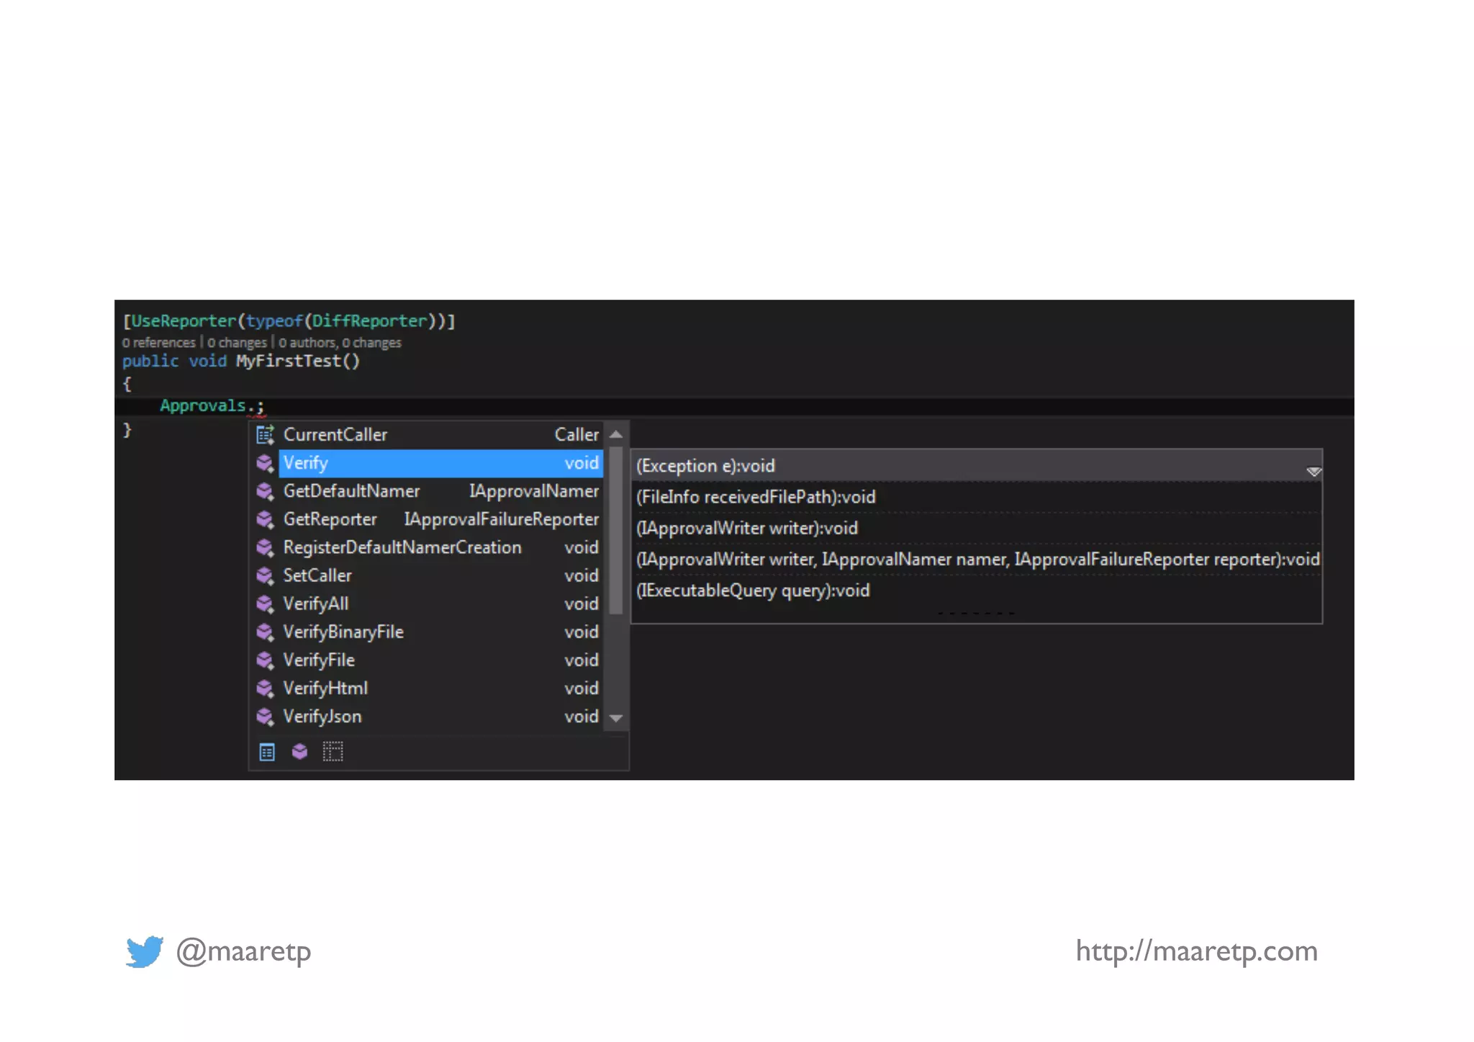Toggle the properties filter icon
The width and height of the screenshot is (1474, 1042).
(x=267, y=752)
